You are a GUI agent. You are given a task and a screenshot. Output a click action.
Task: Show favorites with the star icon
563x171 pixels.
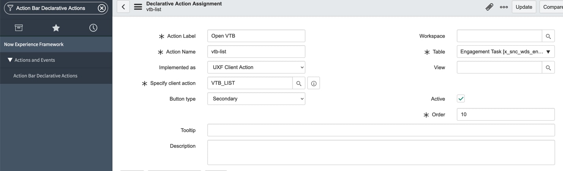click(56, 28)
